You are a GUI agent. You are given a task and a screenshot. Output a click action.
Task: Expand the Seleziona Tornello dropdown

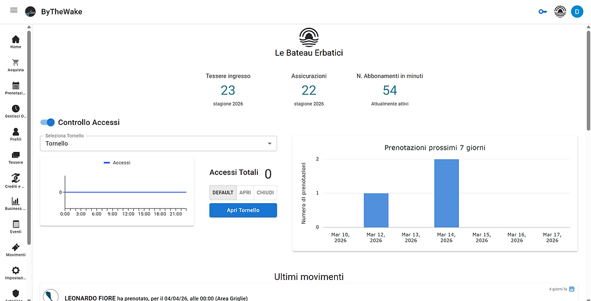click(158, 144)
